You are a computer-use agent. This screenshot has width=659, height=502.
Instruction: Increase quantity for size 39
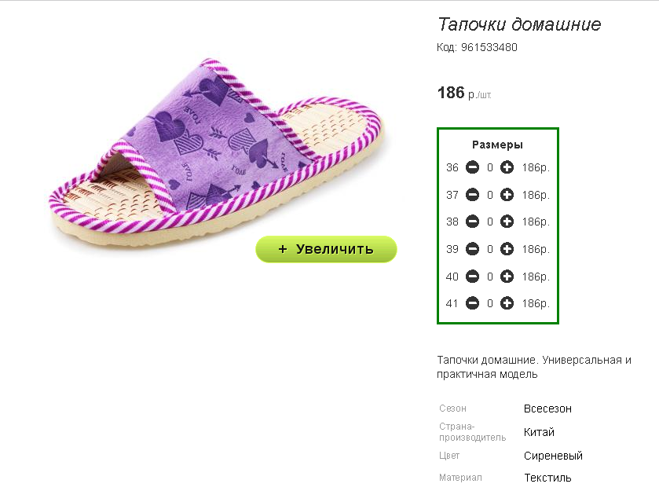507,249
